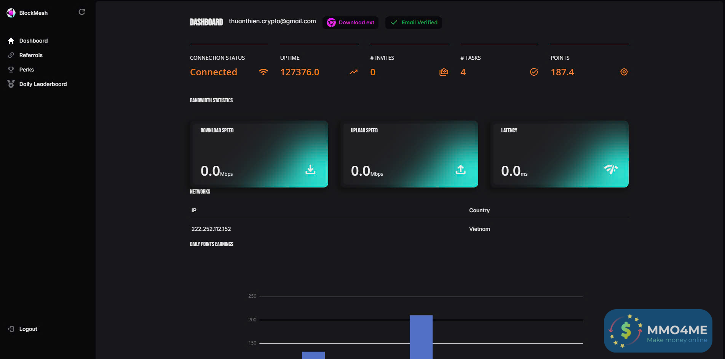Open Perks in the sidebar
The image size is (725, 359).
tap(27, 70)
